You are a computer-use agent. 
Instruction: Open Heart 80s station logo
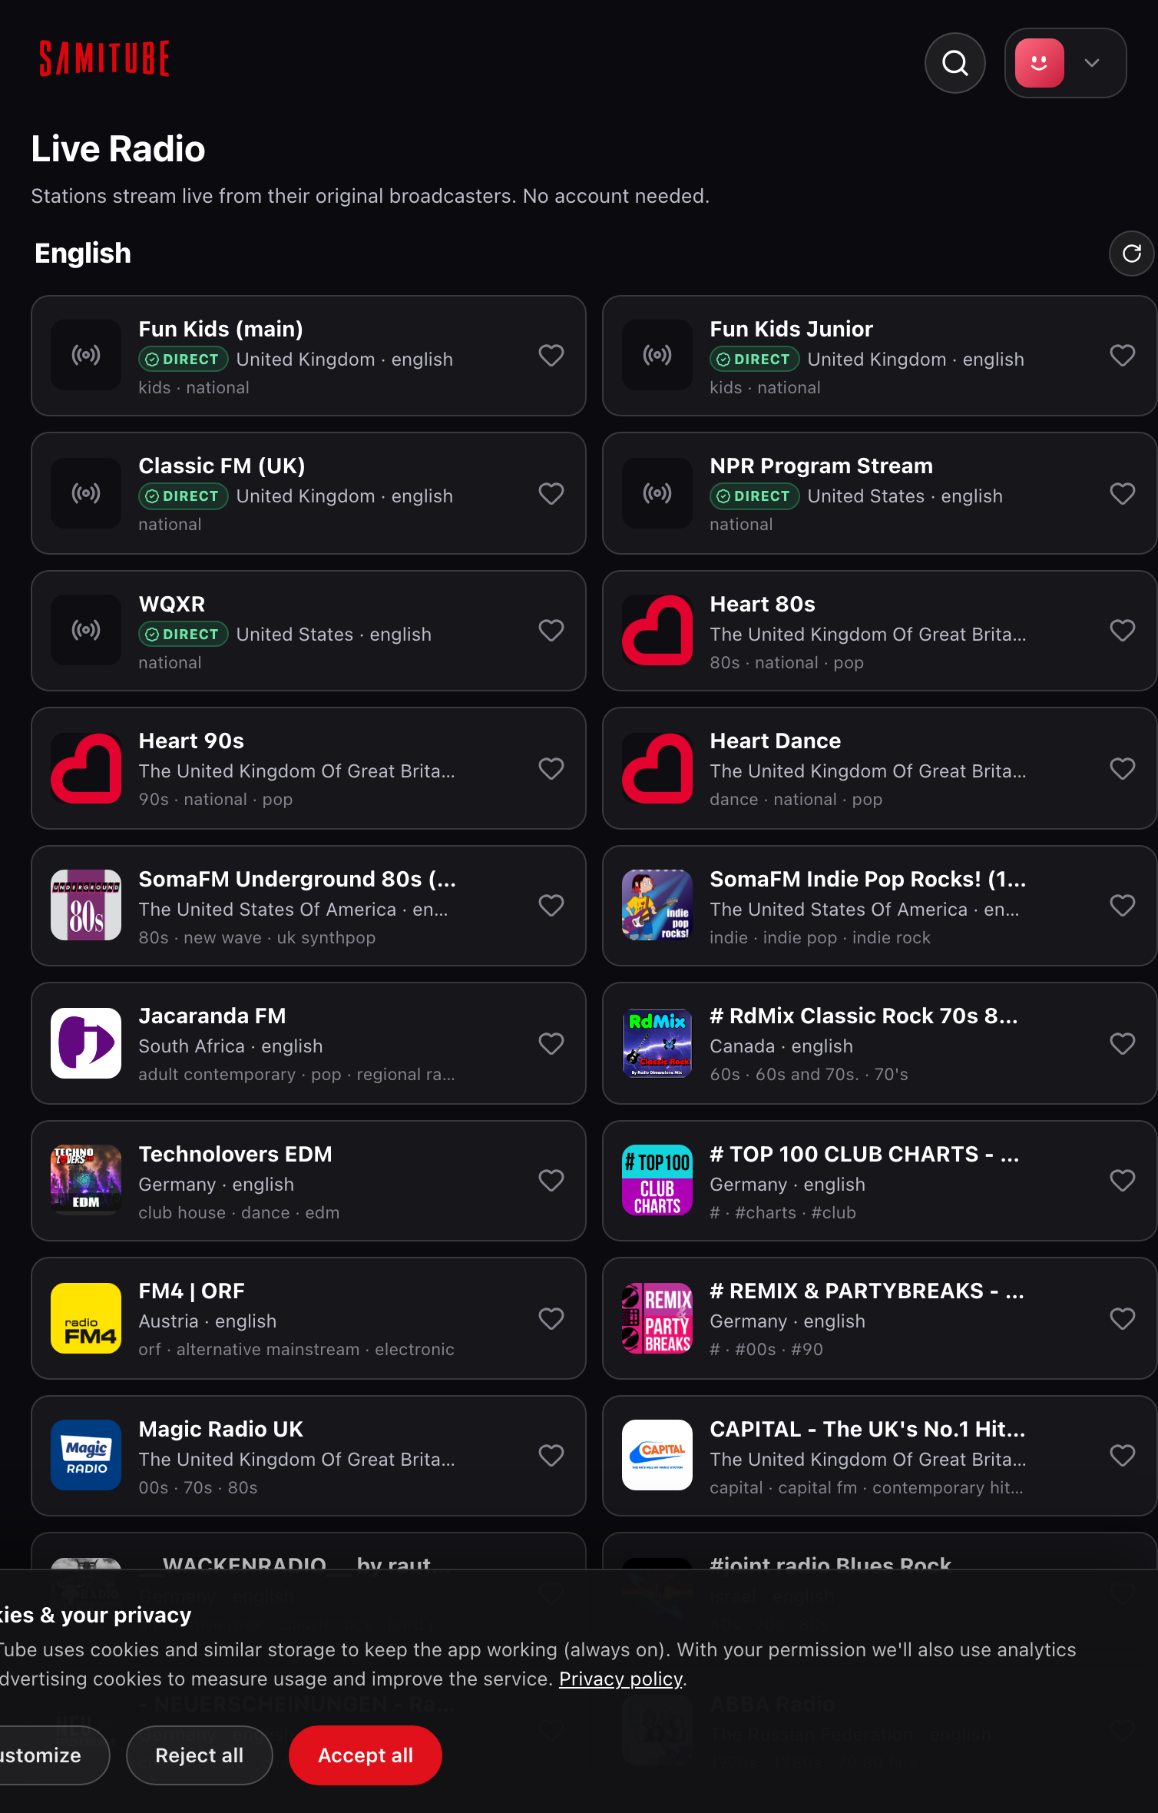coord(657,630)
